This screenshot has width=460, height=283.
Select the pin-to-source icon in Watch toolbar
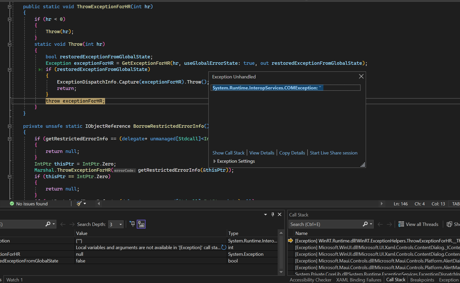[x=132, y=224]
